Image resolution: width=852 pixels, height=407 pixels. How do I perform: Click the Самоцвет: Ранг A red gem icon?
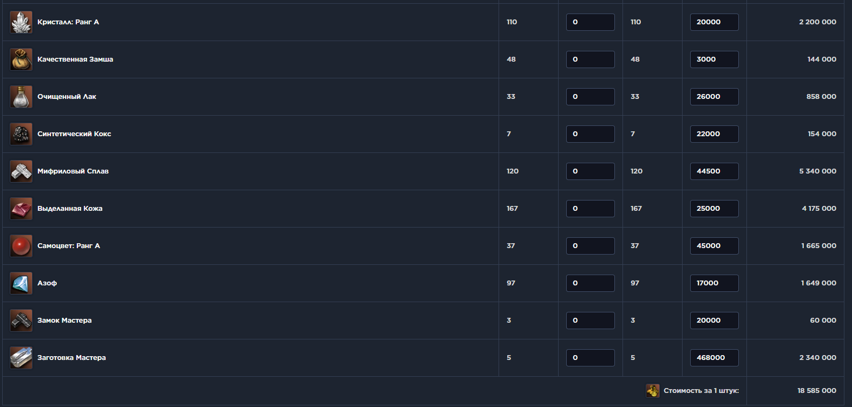click(21, 246)
